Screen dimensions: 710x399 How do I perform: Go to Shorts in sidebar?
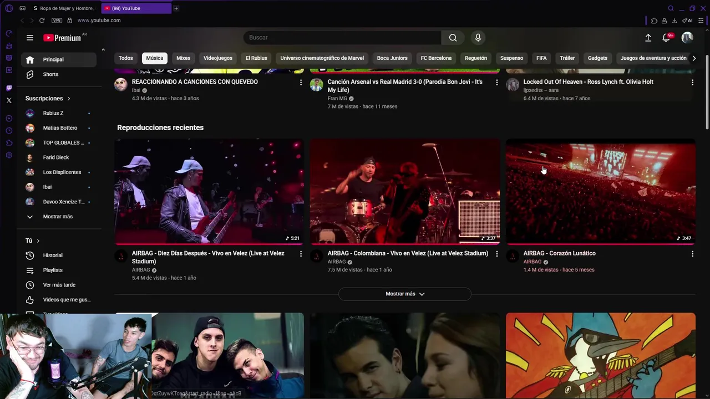point(58,74)
